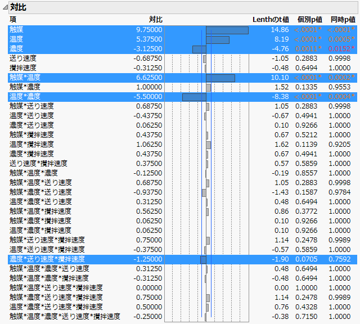Click the Lenthのt値 column header
Screen dimensions: 360x324
pos(270,20)
